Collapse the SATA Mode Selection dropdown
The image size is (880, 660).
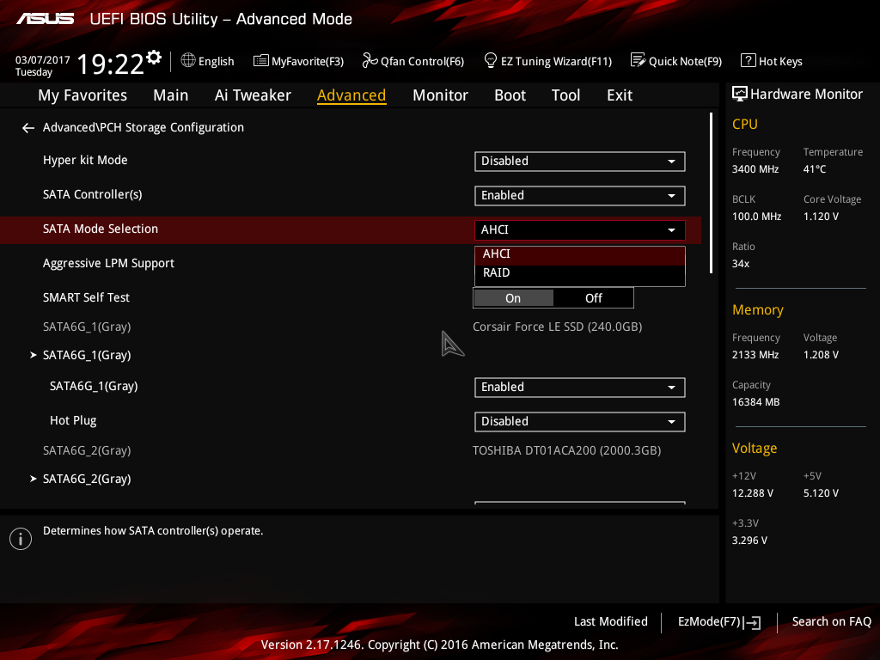click(x=580, y=229)
